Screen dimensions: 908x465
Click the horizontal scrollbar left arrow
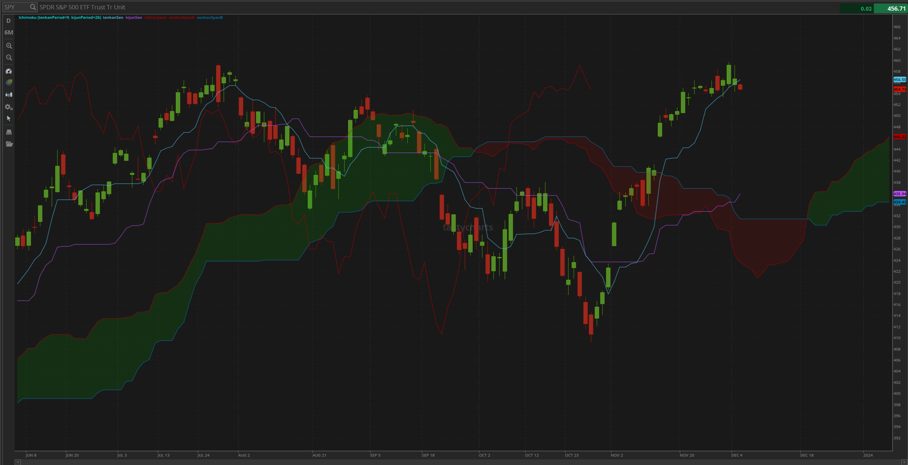point(17,462)
